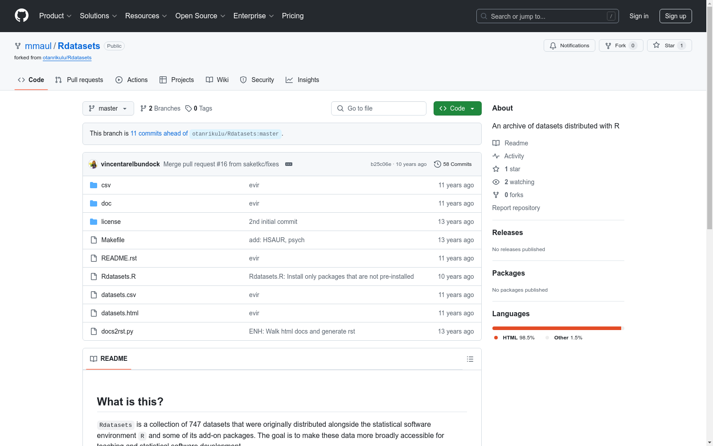
Task: Select the README tab
Action: click(x=109, y=359)
